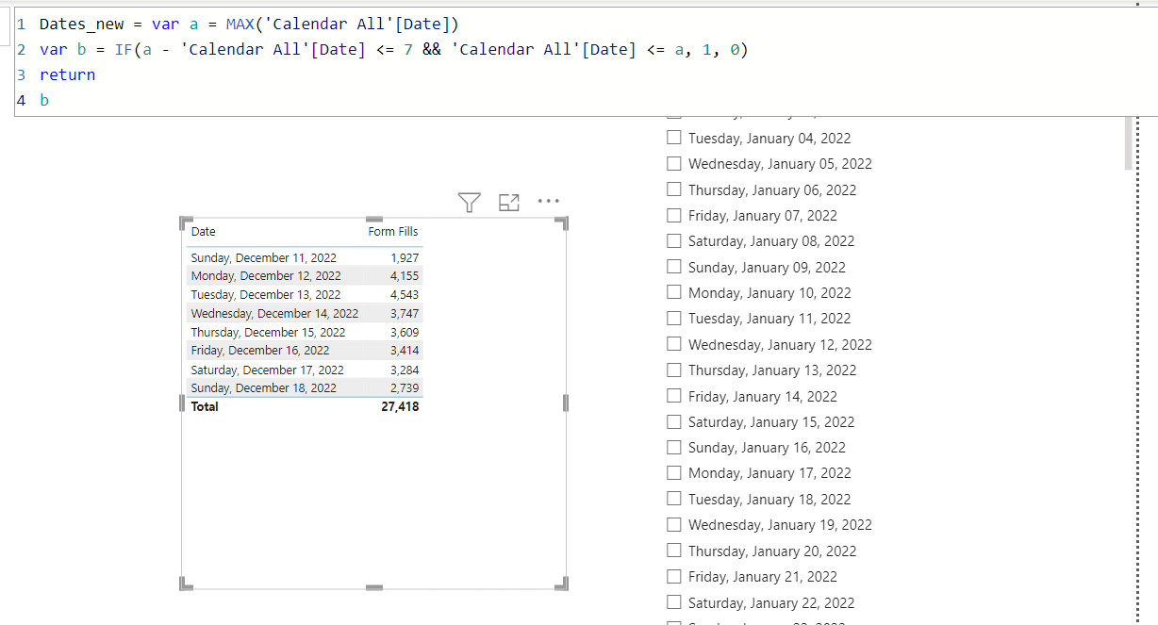Select the Tuesday, December 13, 2022 row
Image resolution: width=1158 pixels, height=625 pixels.
[305, 294]
